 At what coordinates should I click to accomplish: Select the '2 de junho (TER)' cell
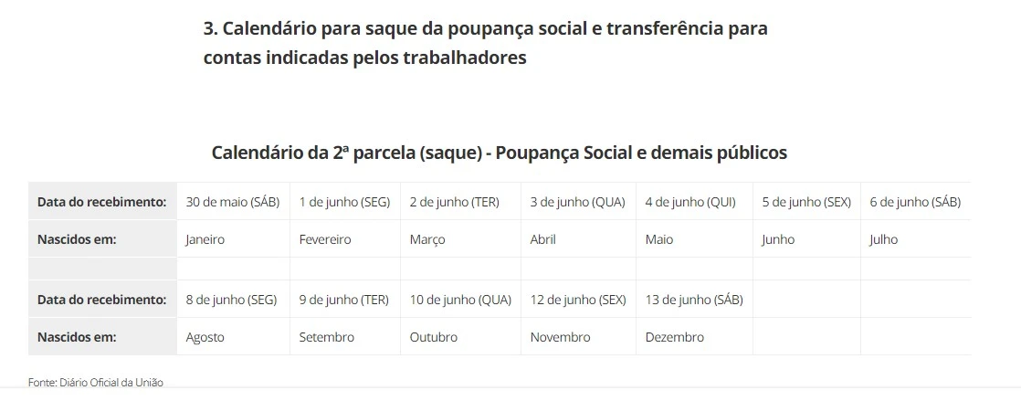tap(454, 202)
